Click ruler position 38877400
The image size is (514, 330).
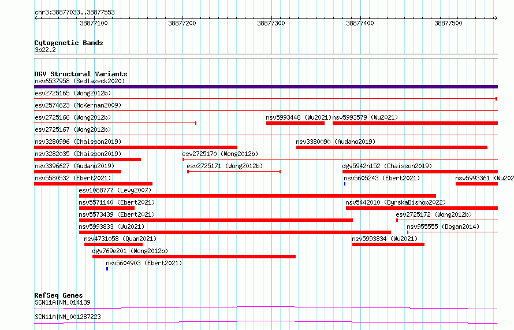click(x=360, y=23)
